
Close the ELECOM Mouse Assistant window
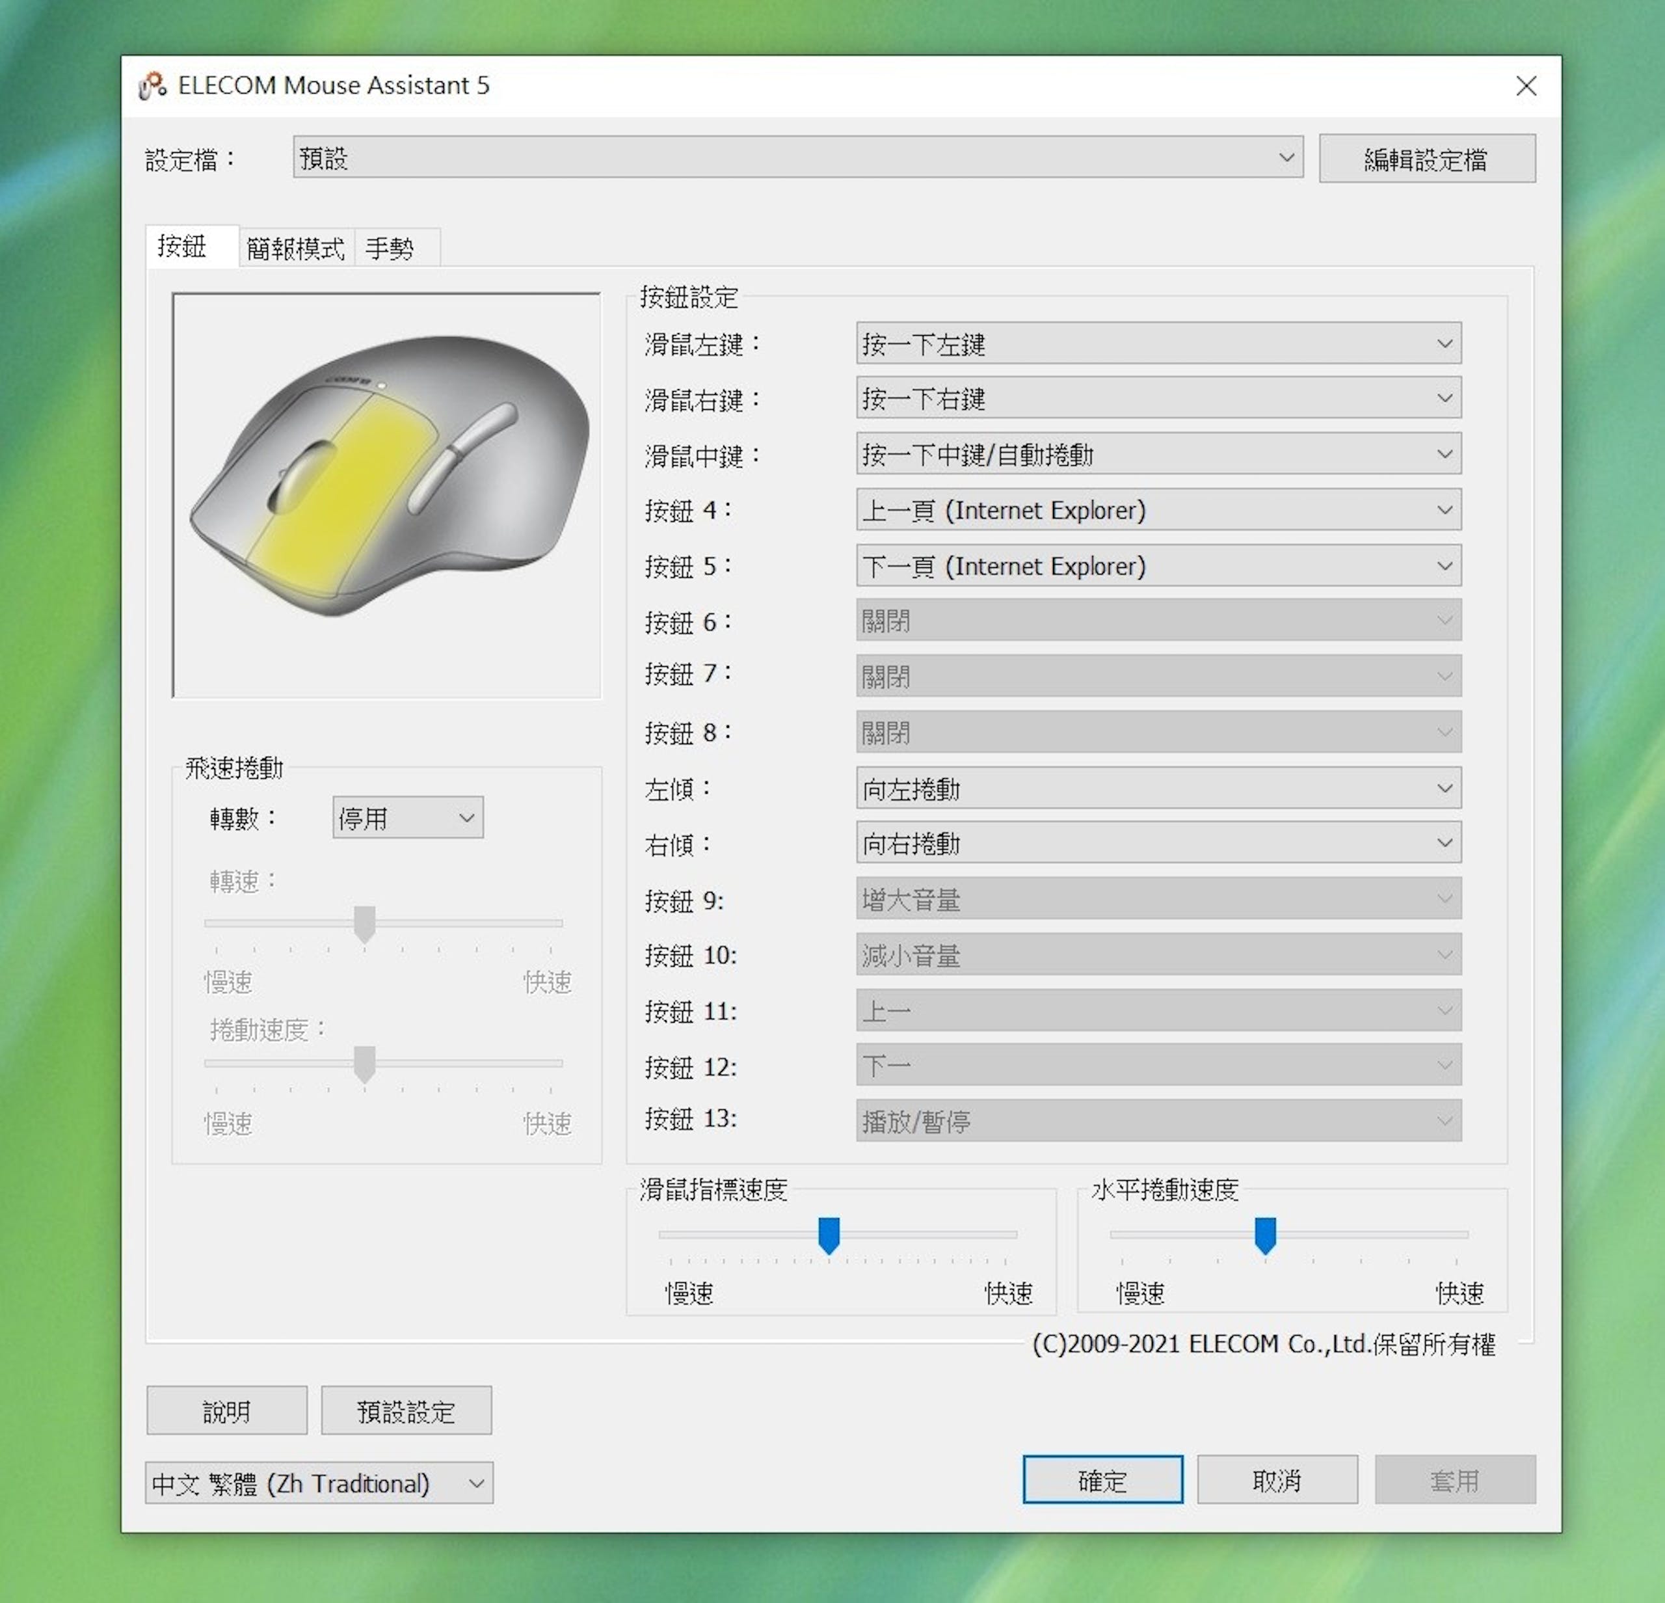pyautogui.click(x=1526, y=86)
